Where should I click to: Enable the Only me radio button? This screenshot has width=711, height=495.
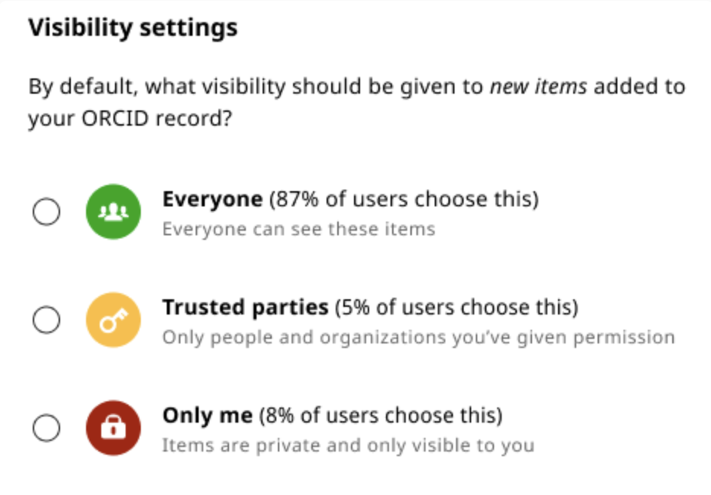coord(46,430)
